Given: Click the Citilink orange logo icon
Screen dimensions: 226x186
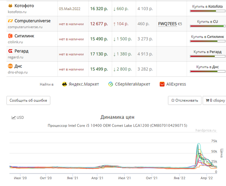Looking at the screenshot, I should tap(10, 36).
